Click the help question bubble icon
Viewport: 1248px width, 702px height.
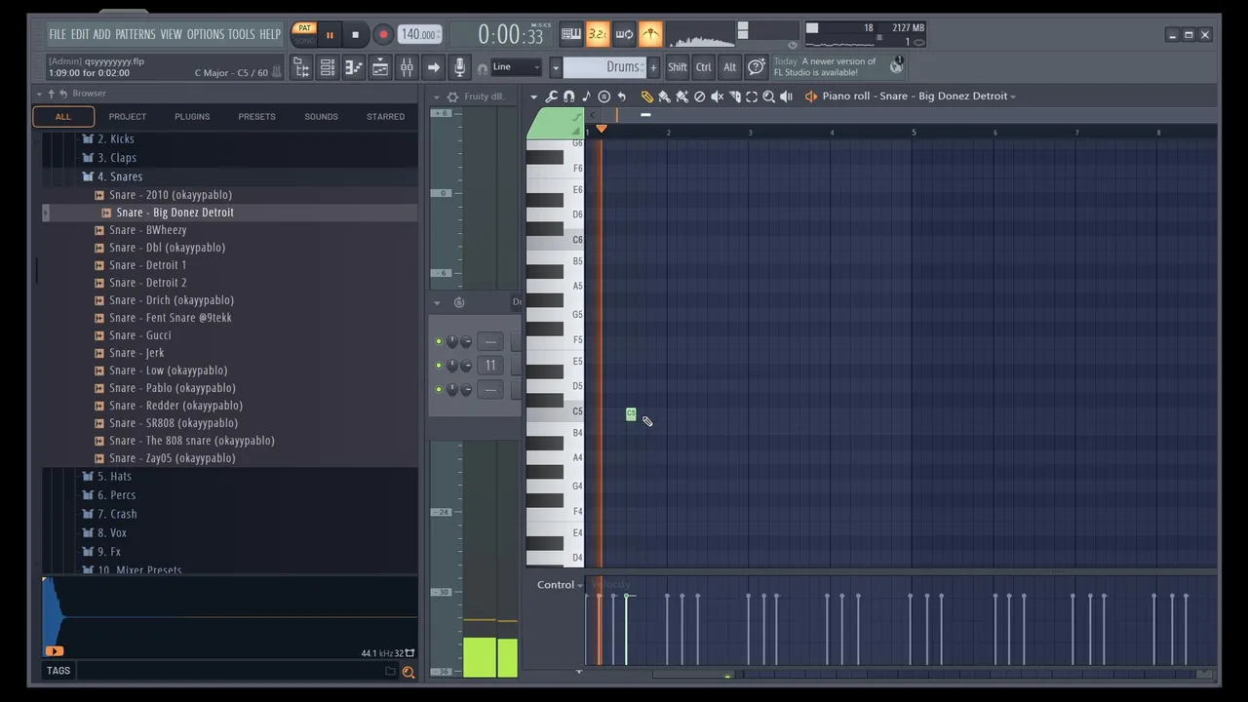[756, 67]
